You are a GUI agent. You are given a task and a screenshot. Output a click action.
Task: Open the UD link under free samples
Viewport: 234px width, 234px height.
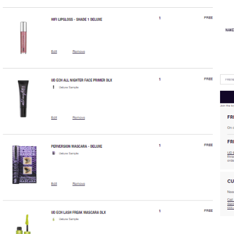tap(231, 153)
